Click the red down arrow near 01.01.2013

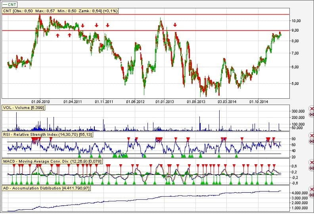click(x=175, y=25)
